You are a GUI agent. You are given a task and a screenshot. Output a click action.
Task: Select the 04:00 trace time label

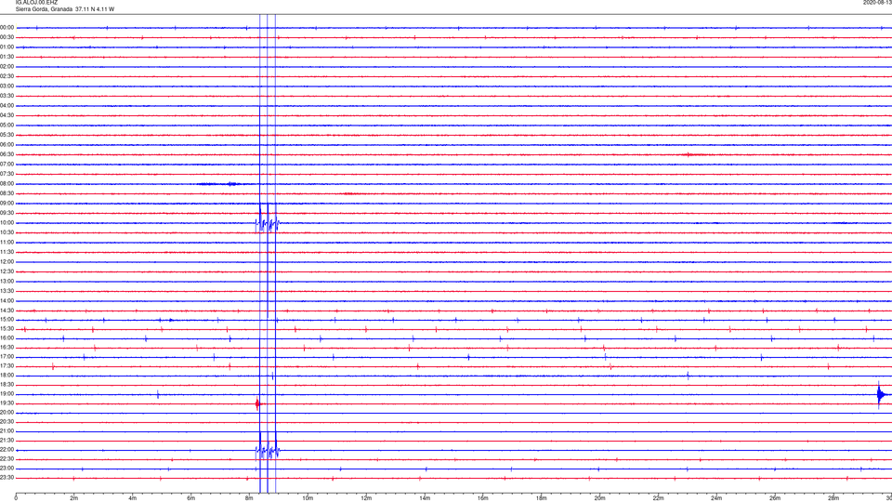7,105
